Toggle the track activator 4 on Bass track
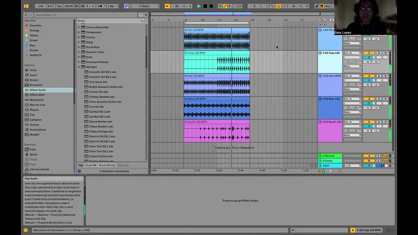Viewport: 418px width, 235px height. pyautogui.click(x=369, y=99)
